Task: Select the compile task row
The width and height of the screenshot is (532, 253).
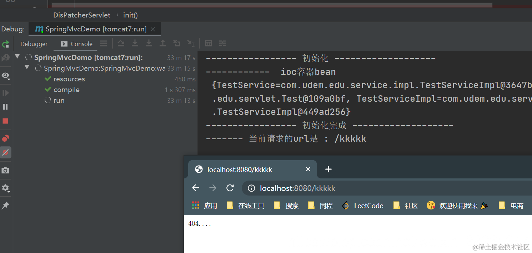Action: coord(105,90)
